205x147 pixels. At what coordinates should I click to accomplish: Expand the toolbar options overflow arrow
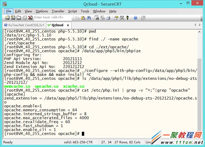pos(201,19)
